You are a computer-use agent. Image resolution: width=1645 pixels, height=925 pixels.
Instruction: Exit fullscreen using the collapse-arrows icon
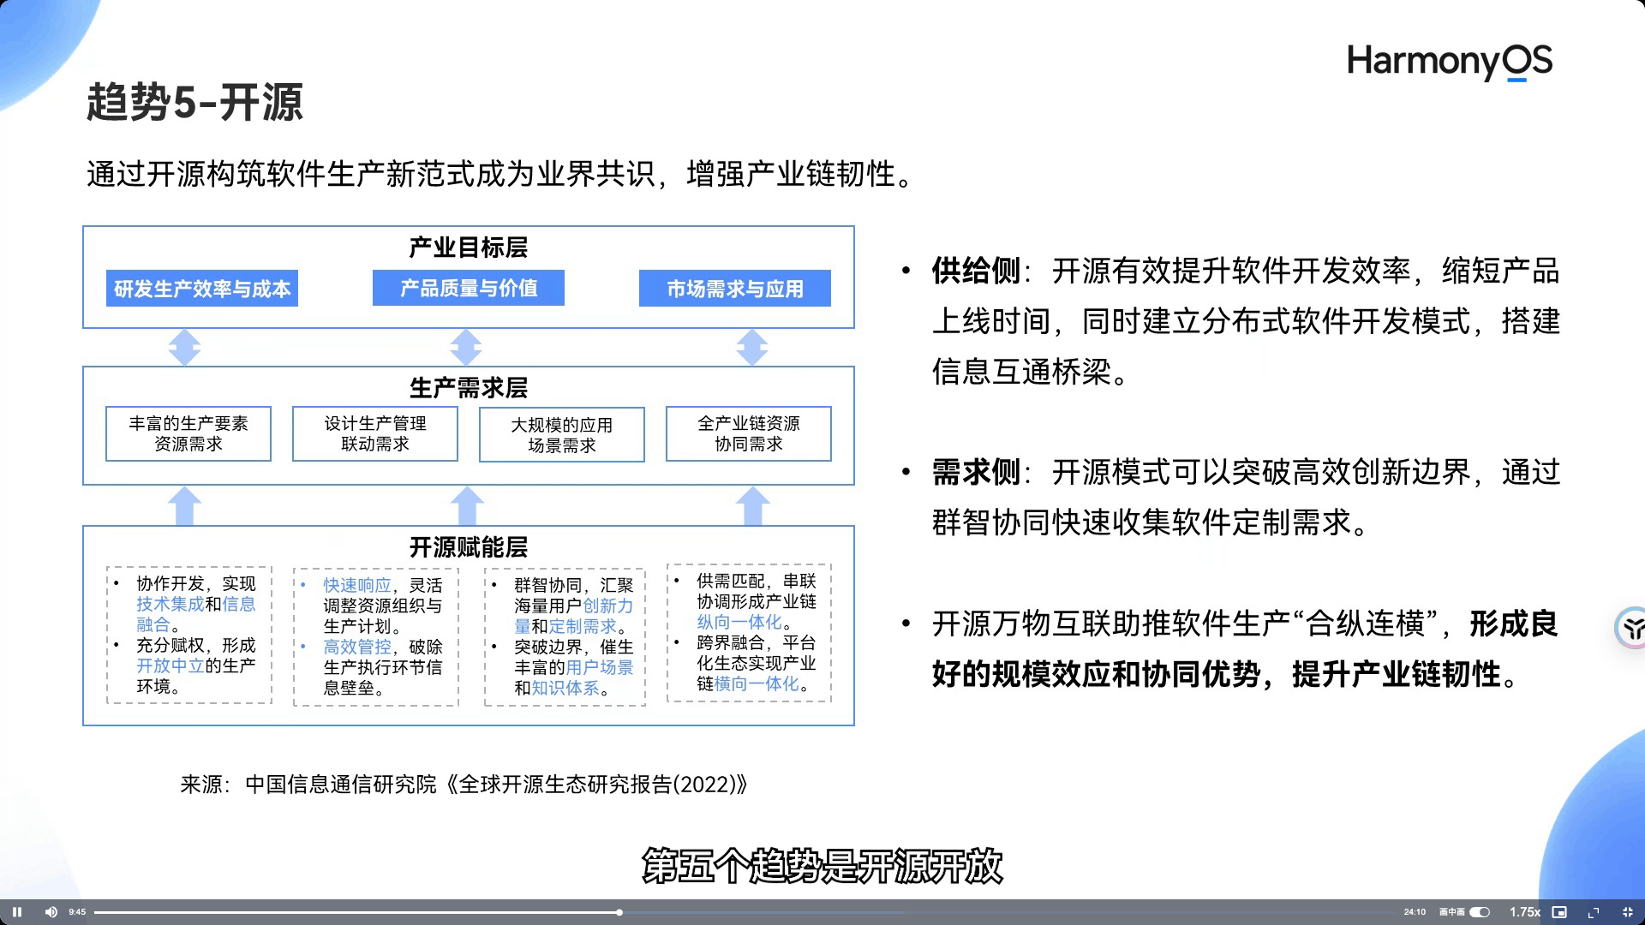click(1628, 912)
